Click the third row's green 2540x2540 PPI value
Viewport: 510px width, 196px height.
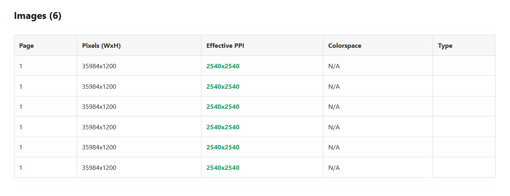(223, 107)
